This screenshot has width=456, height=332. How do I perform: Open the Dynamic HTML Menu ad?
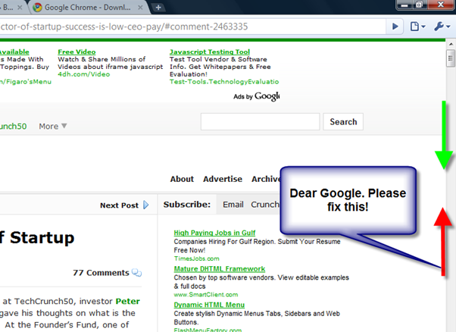coord(209,305)
